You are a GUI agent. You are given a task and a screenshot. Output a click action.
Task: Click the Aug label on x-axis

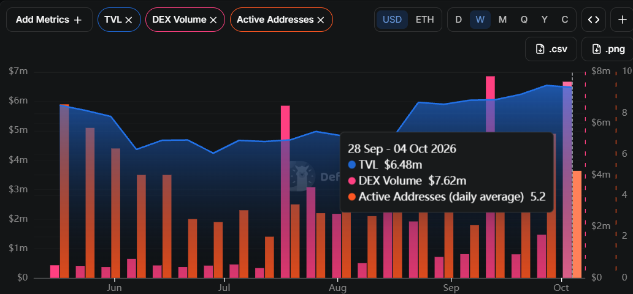(337, 288)
